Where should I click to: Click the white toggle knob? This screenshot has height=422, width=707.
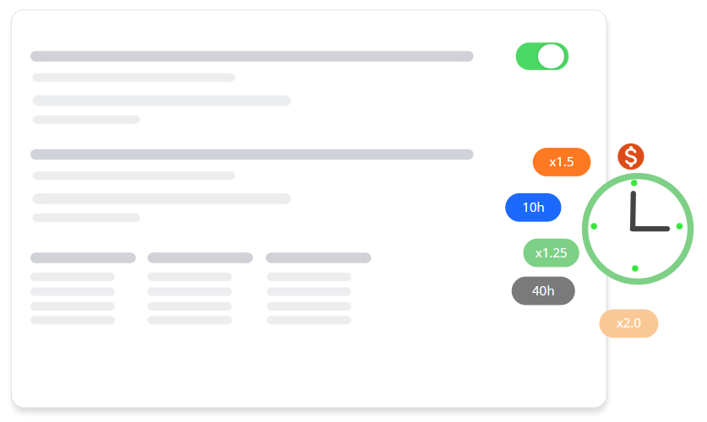pos(552,57)
